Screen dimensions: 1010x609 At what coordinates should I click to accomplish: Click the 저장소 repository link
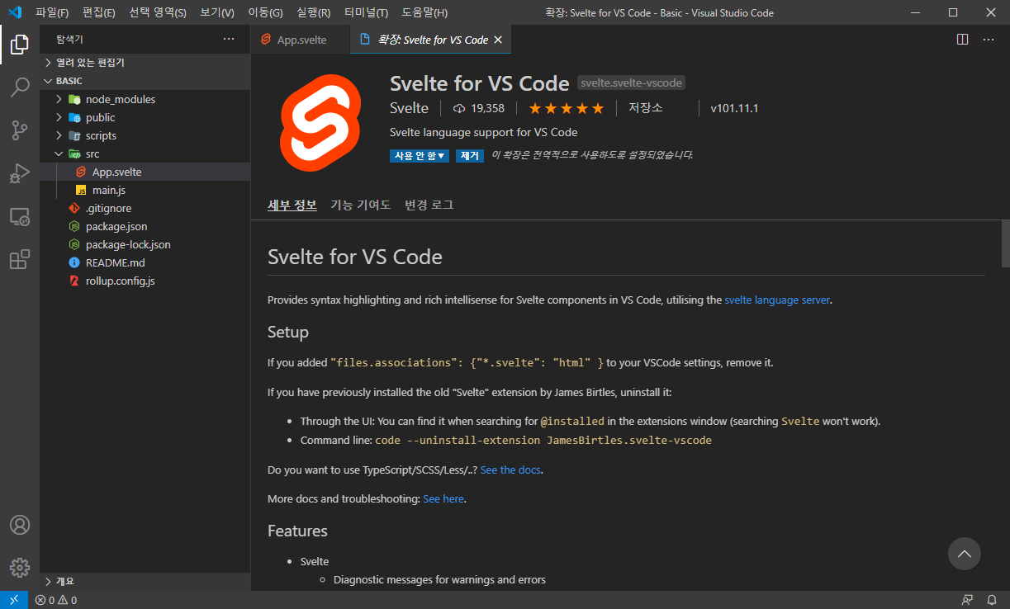click(x=645, y=108)
